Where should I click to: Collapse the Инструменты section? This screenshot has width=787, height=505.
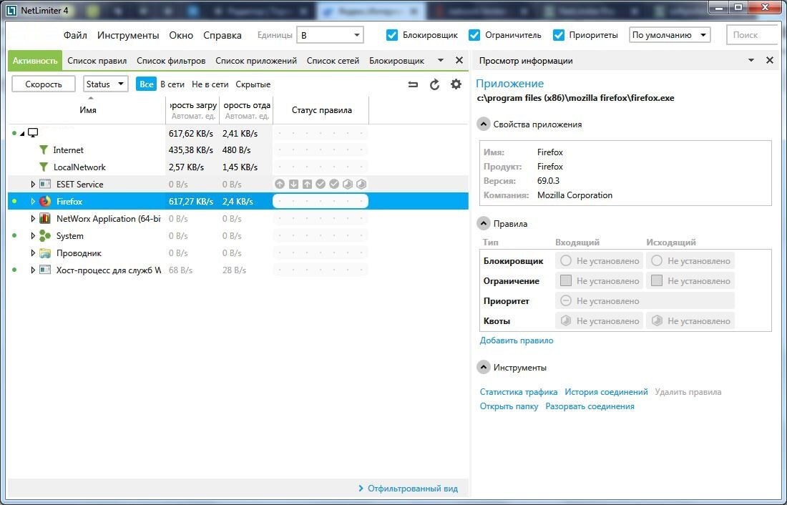point(484,367)
